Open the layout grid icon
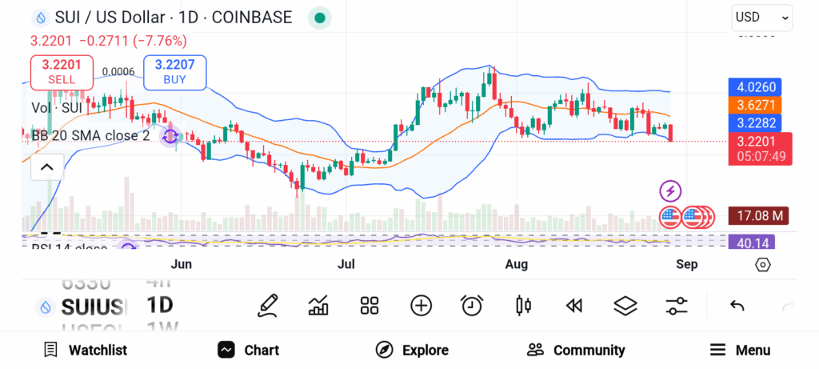Image resolution: width=819 pixels, height=369 pixels. click(369, 305)
